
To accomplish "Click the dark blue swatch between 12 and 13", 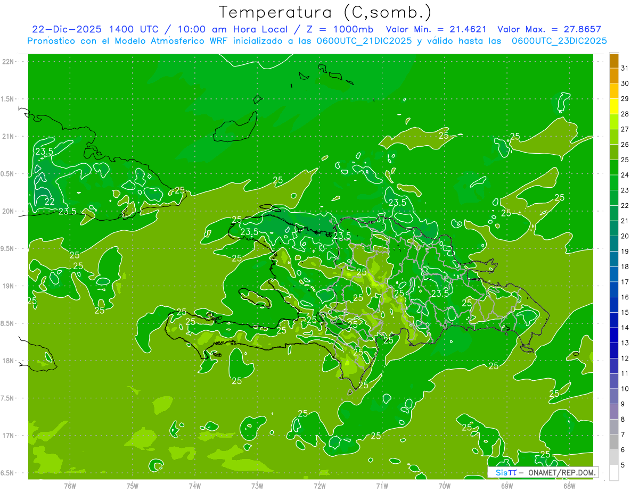I will click(x=614, y=351).
